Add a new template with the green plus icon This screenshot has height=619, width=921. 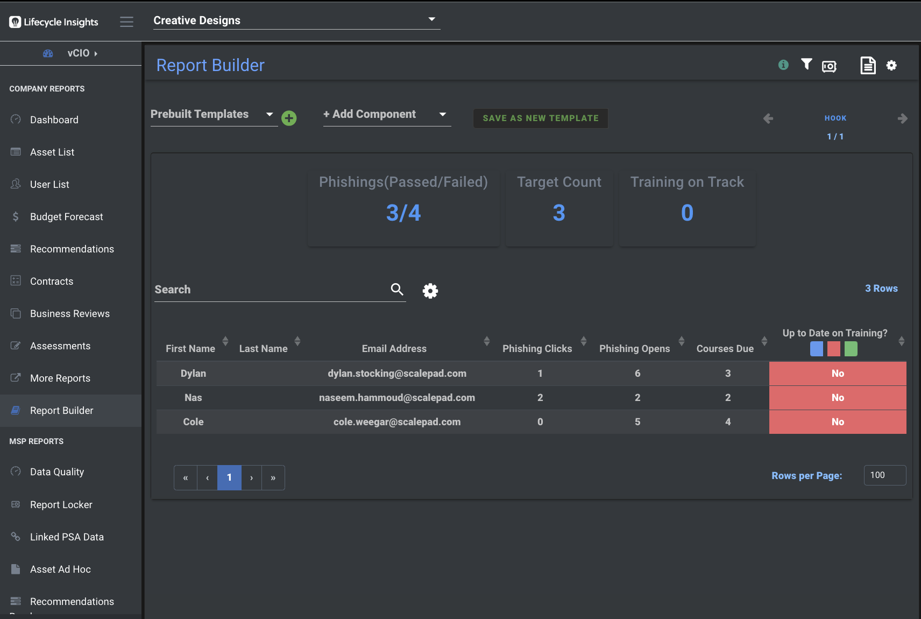(x=289, y=118)
